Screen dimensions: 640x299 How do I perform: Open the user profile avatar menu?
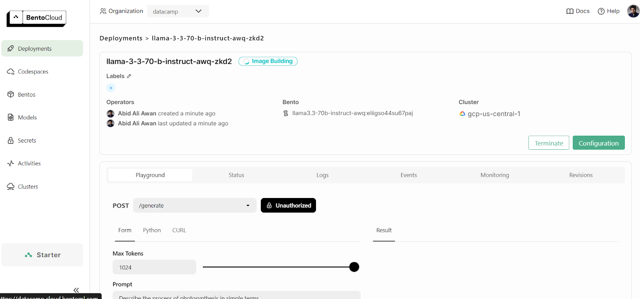click(x=633, y=11)
